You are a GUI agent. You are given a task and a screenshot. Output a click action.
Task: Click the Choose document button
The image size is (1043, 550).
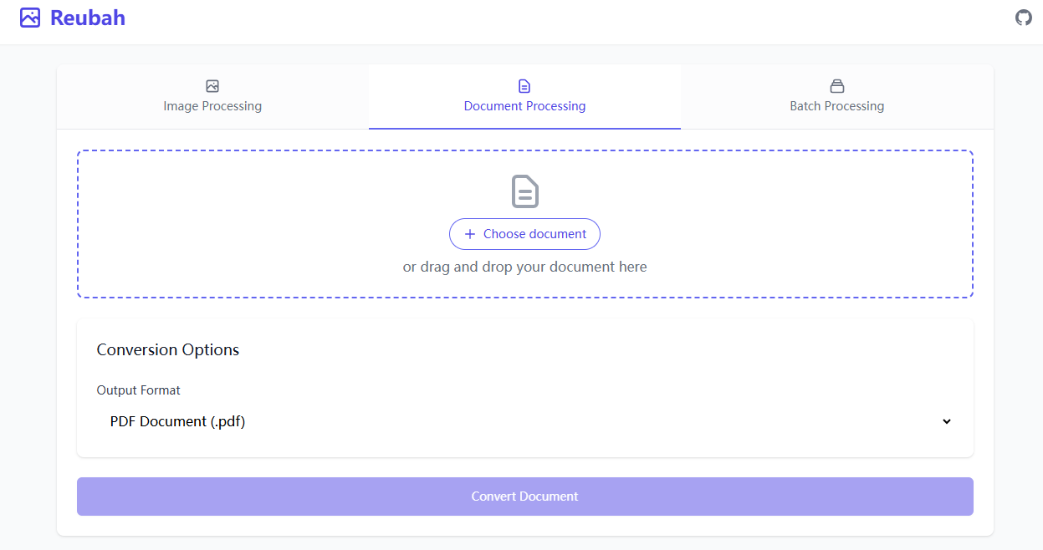[x=524, y=234]
